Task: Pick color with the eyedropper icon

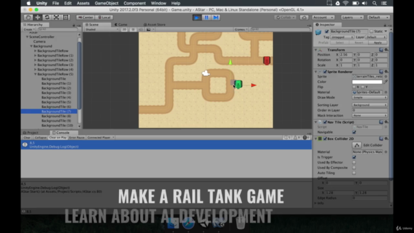Action: (386, 82)
